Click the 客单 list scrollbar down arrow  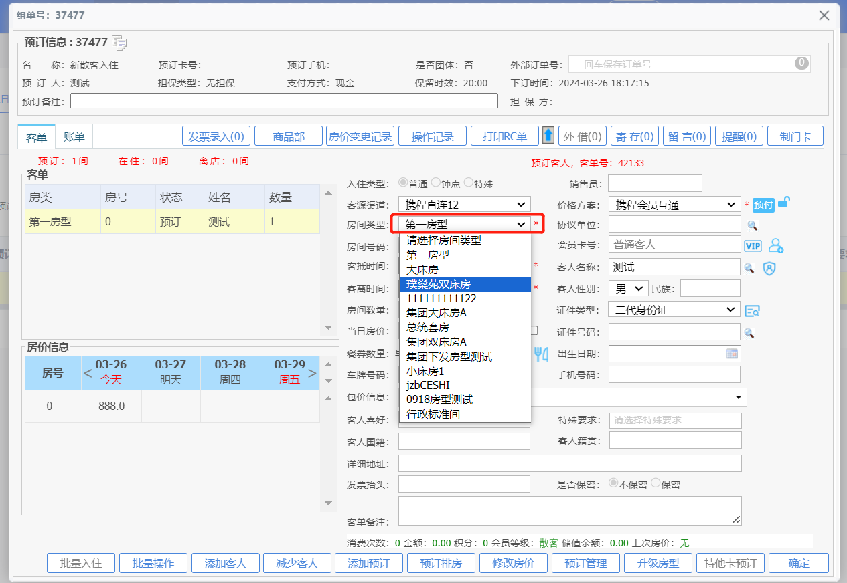(328, 328)
